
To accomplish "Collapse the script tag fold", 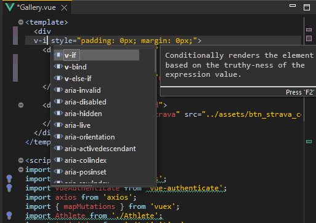I will pos(21,160).
